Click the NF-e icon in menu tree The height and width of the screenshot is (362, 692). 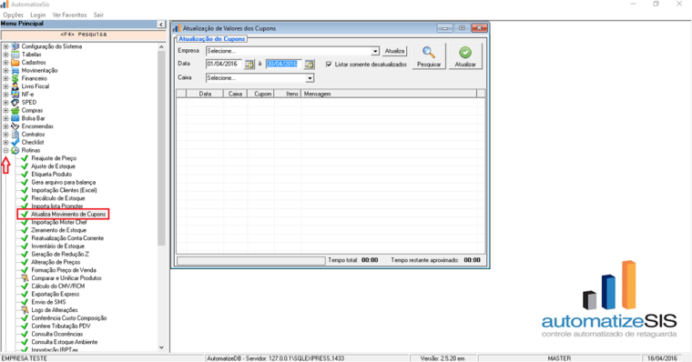[x=15, y=95]
